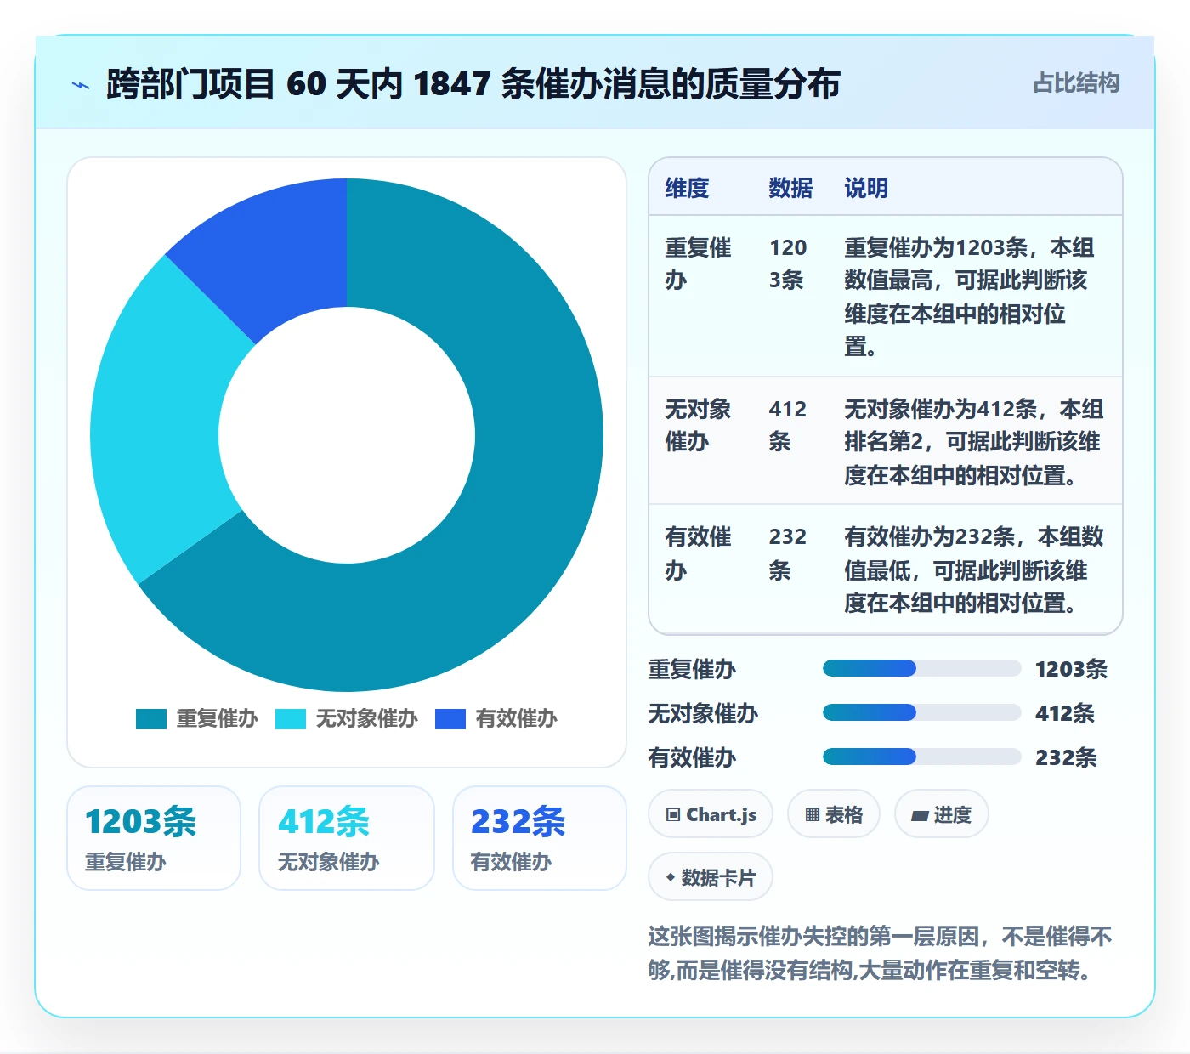
Task: Click the Chart.js tag chip
Action: click(x=711, y=814)
